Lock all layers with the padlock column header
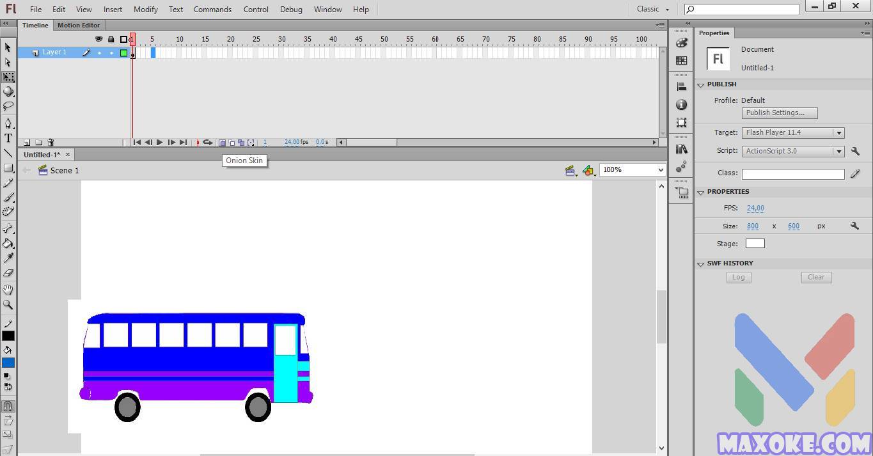The image size is (873, 456). (110, 39)
